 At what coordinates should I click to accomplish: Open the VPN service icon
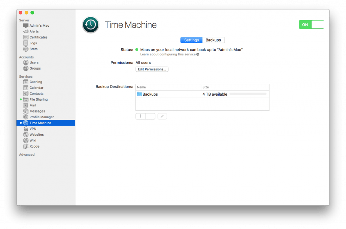26,129
